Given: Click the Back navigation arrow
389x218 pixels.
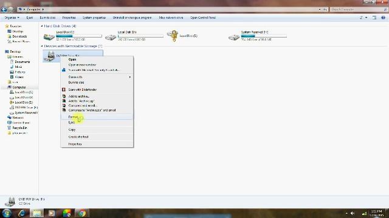Looking at the screenshot, I should point(4,10).
